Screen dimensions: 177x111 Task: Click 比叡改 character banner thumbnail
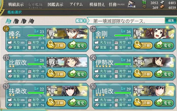pos(67,62)
